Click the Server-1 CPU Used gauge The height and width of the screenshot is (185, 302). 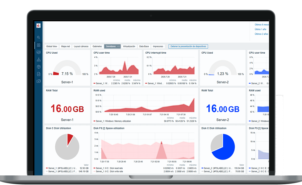tap(67, 68)
